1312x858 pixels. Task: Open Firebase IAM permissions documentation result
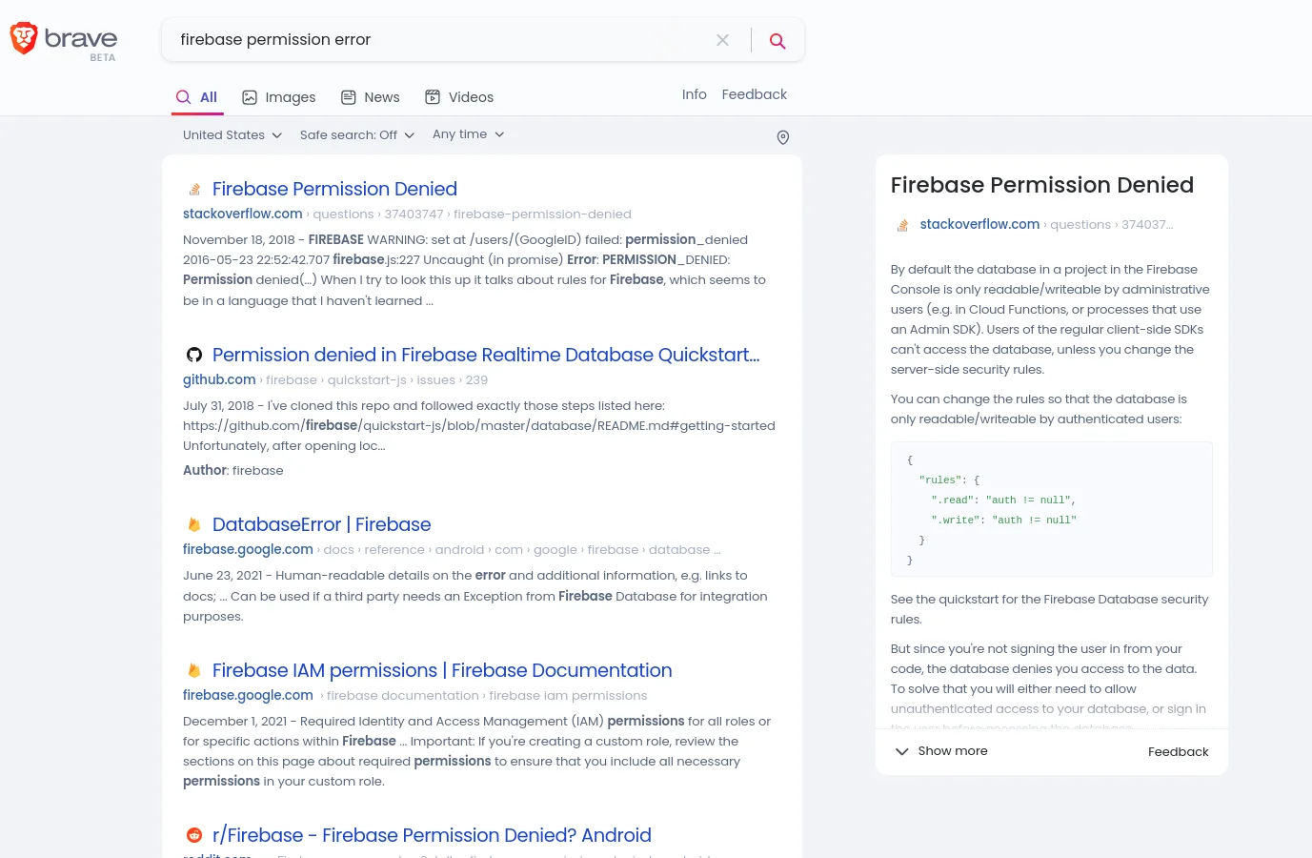pos(442,670)
